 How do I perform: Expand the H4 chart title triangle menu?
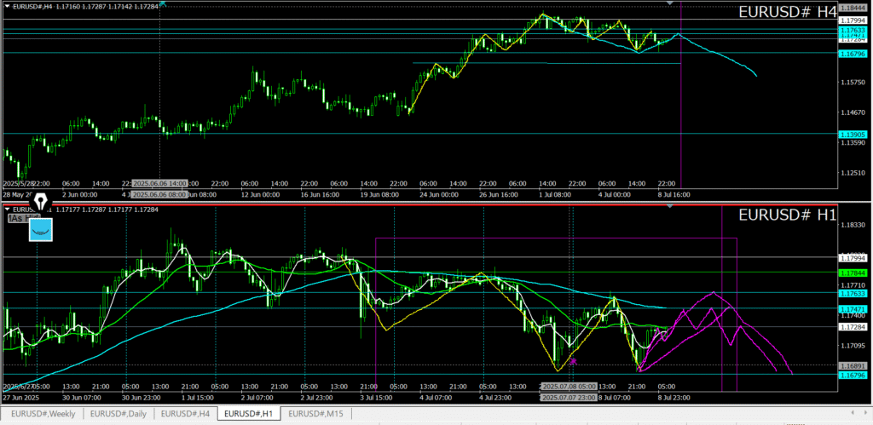[7, 6]
